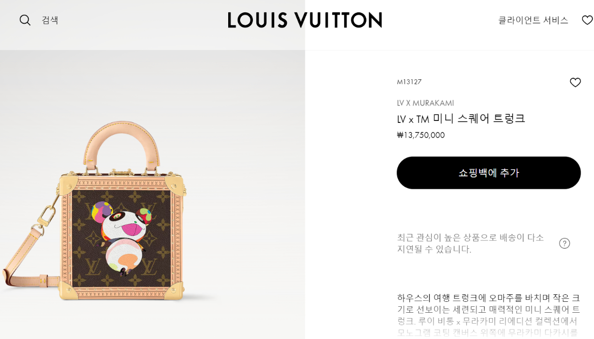
Task: Add item with 쇼핑백에 추가 button
Action: pos(489,173)
